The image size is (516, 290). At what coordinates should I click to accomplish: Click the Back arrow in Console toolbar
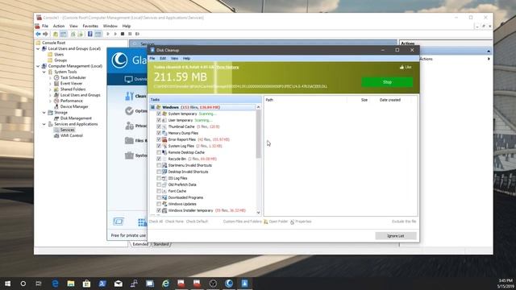(38, 34)
